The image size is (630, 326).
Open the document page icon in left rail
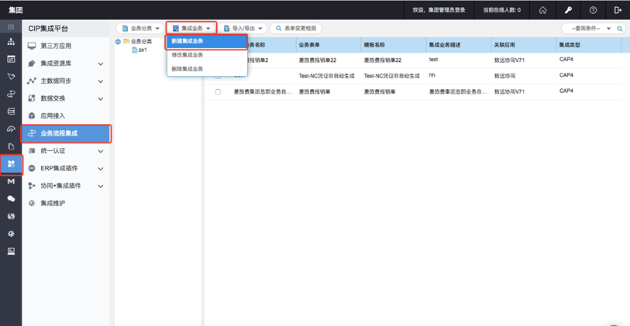tap(12, 146)
